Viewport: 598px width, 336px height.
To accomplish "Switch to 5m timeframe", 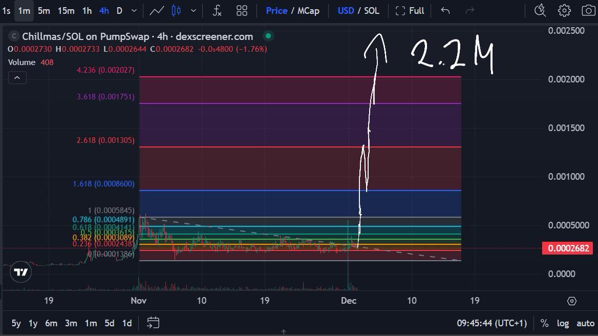I will point(44,11).
